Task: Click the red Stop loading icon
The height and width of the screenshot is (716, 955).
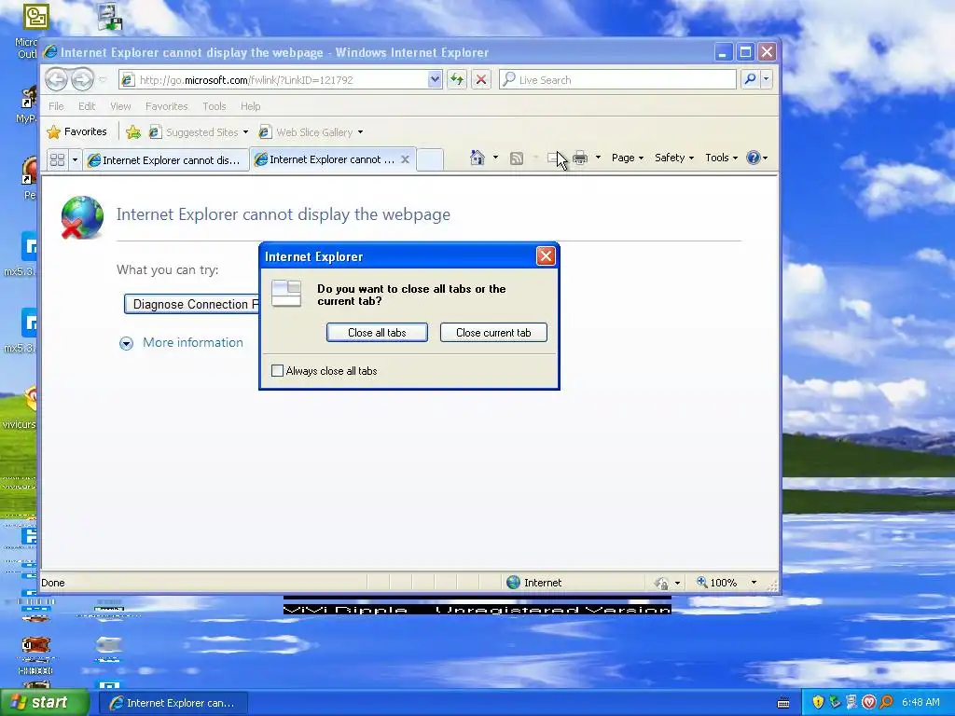Action: 480,79
